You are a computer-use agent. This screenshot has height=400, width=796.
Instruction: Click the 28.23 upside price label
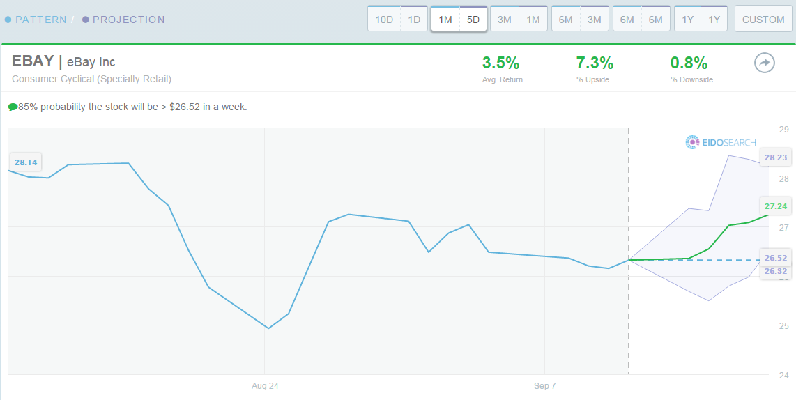point(776,157)
